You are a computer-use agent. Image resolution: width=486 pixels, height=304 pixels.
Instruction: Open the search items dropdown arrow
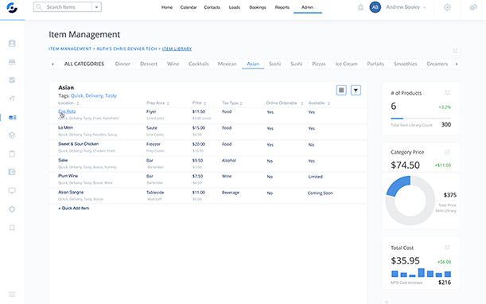click(97, 7)
